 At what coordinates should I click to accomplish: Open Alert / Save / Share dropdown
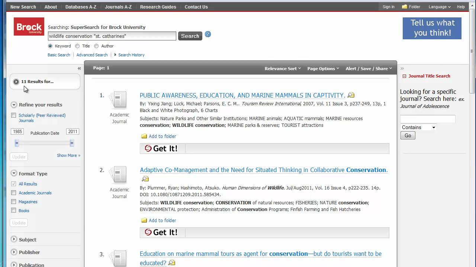(369, 69)
